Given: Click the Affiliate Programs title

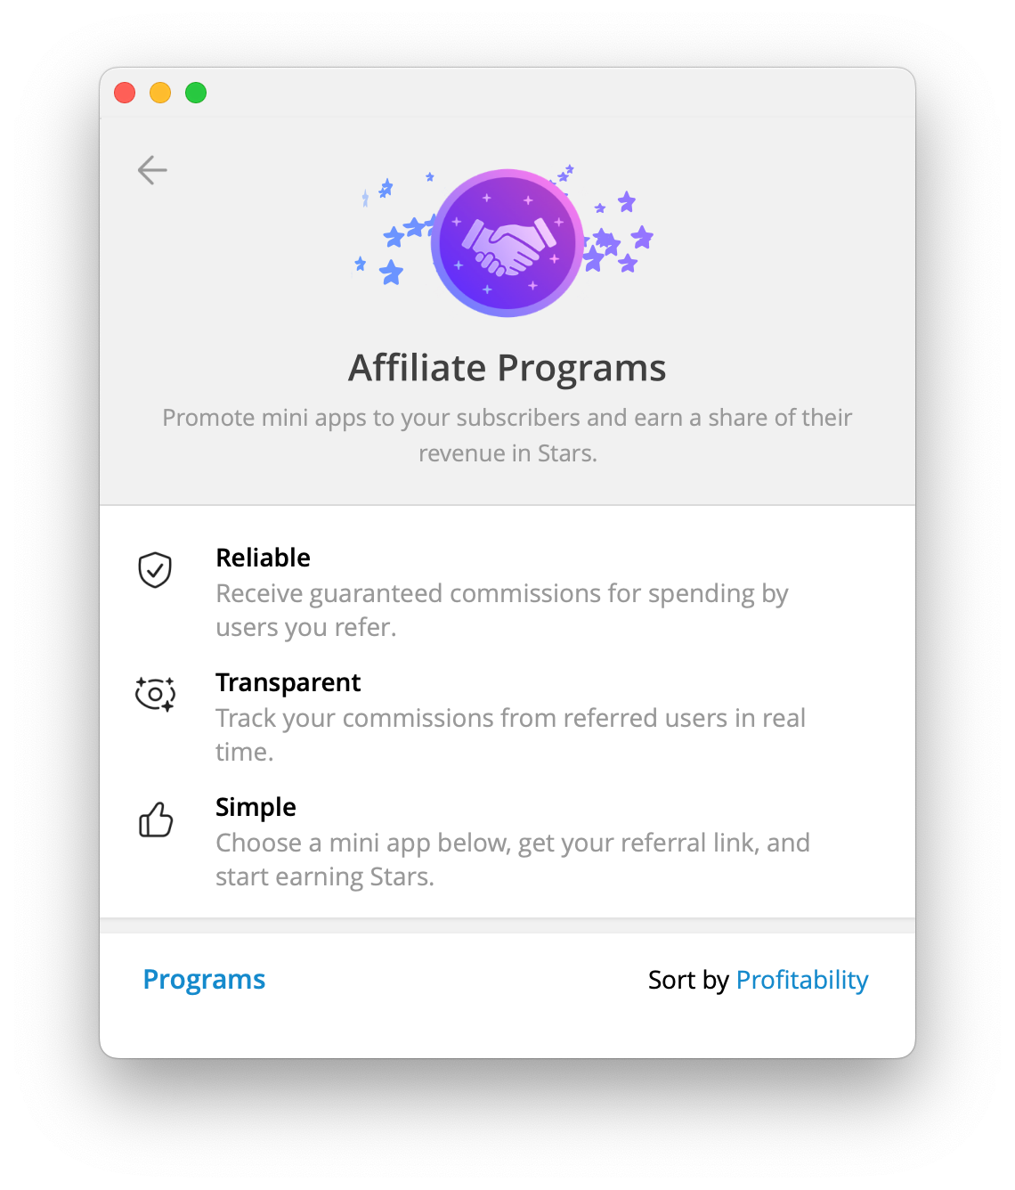Looking at the screenshot, I should 507,368.
